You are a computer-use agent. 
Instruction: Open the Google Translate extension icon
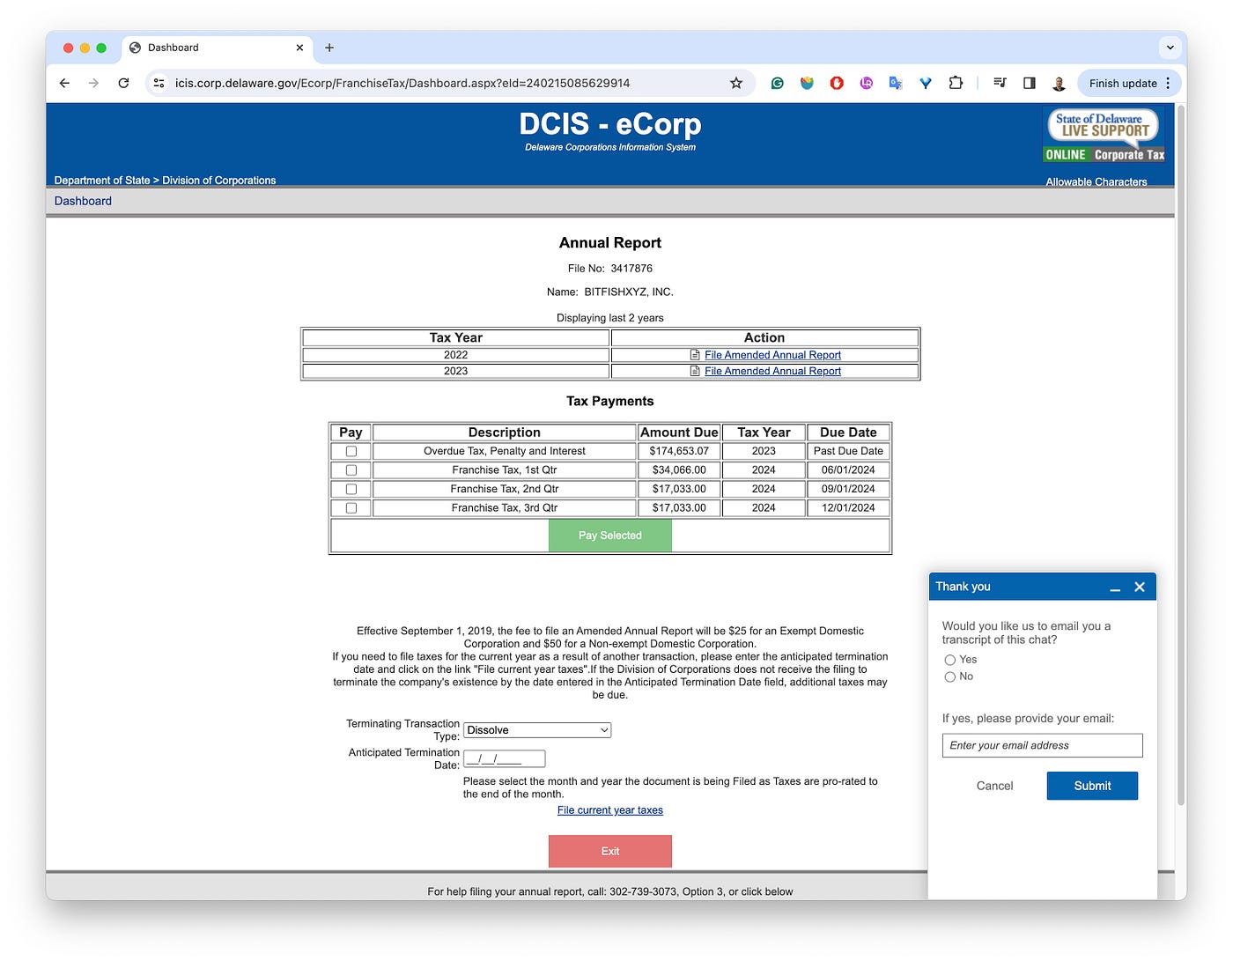click(896, 83)
